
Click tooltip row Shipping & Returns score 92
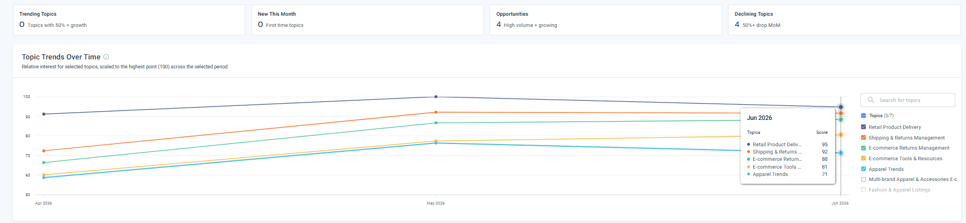pyautogui.click(x=788, y=152)
